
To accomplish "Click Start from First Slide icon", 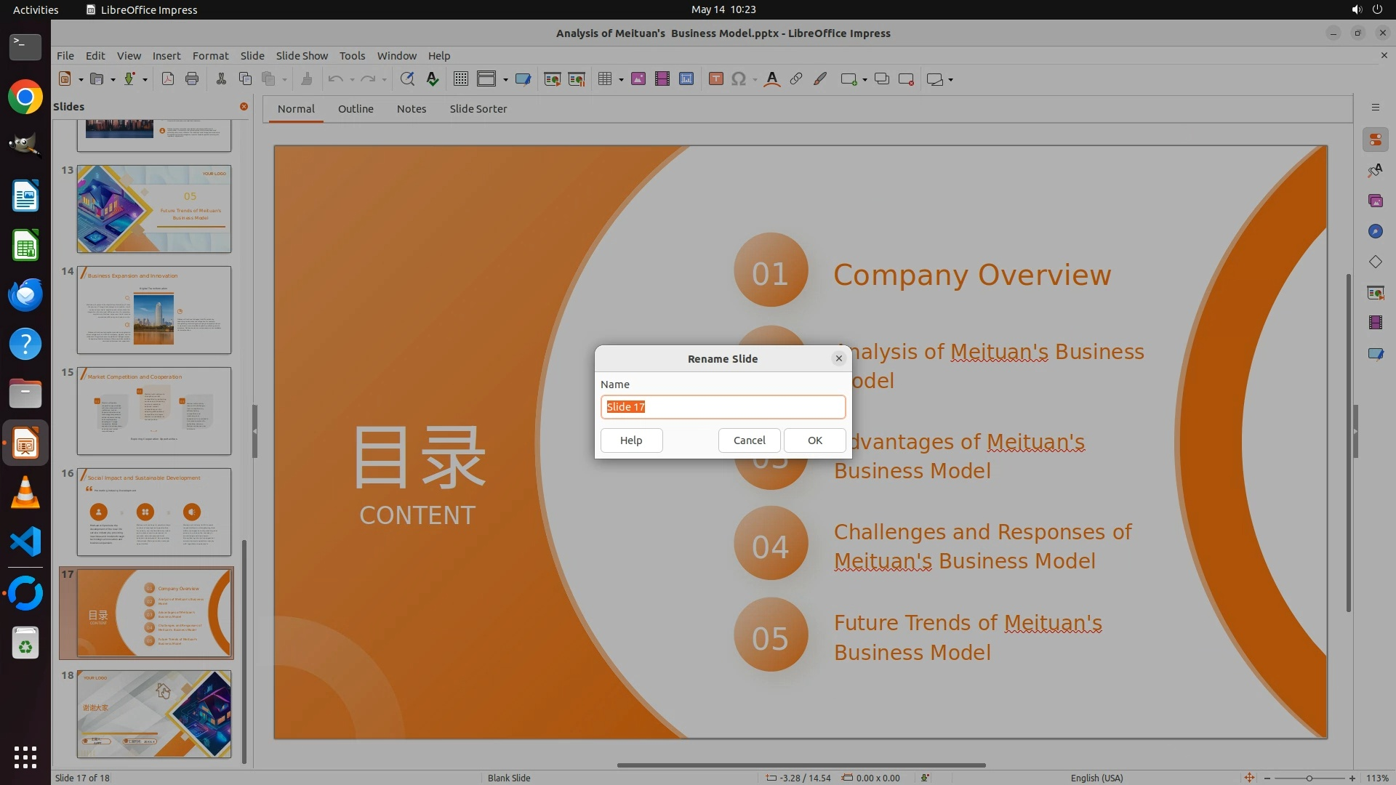I will pos(552,79).
